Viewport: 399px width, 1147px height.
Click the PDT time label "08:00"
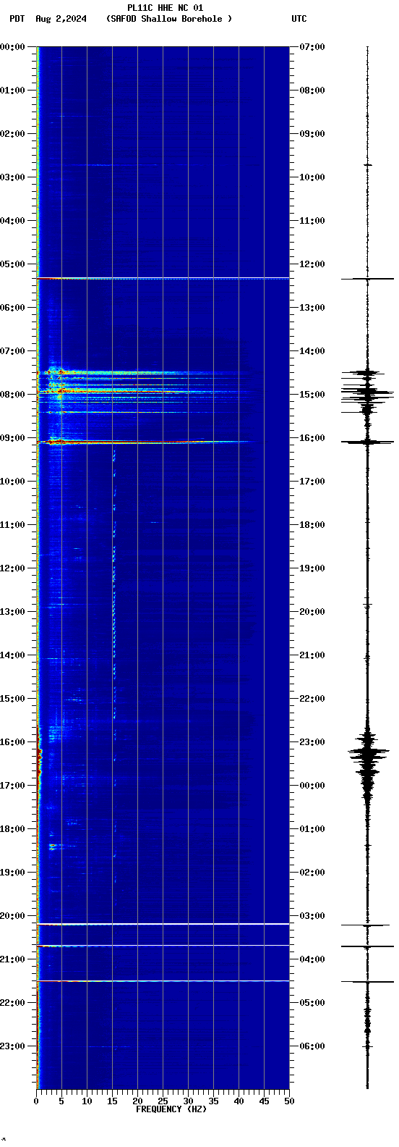(x=12, y=395)
